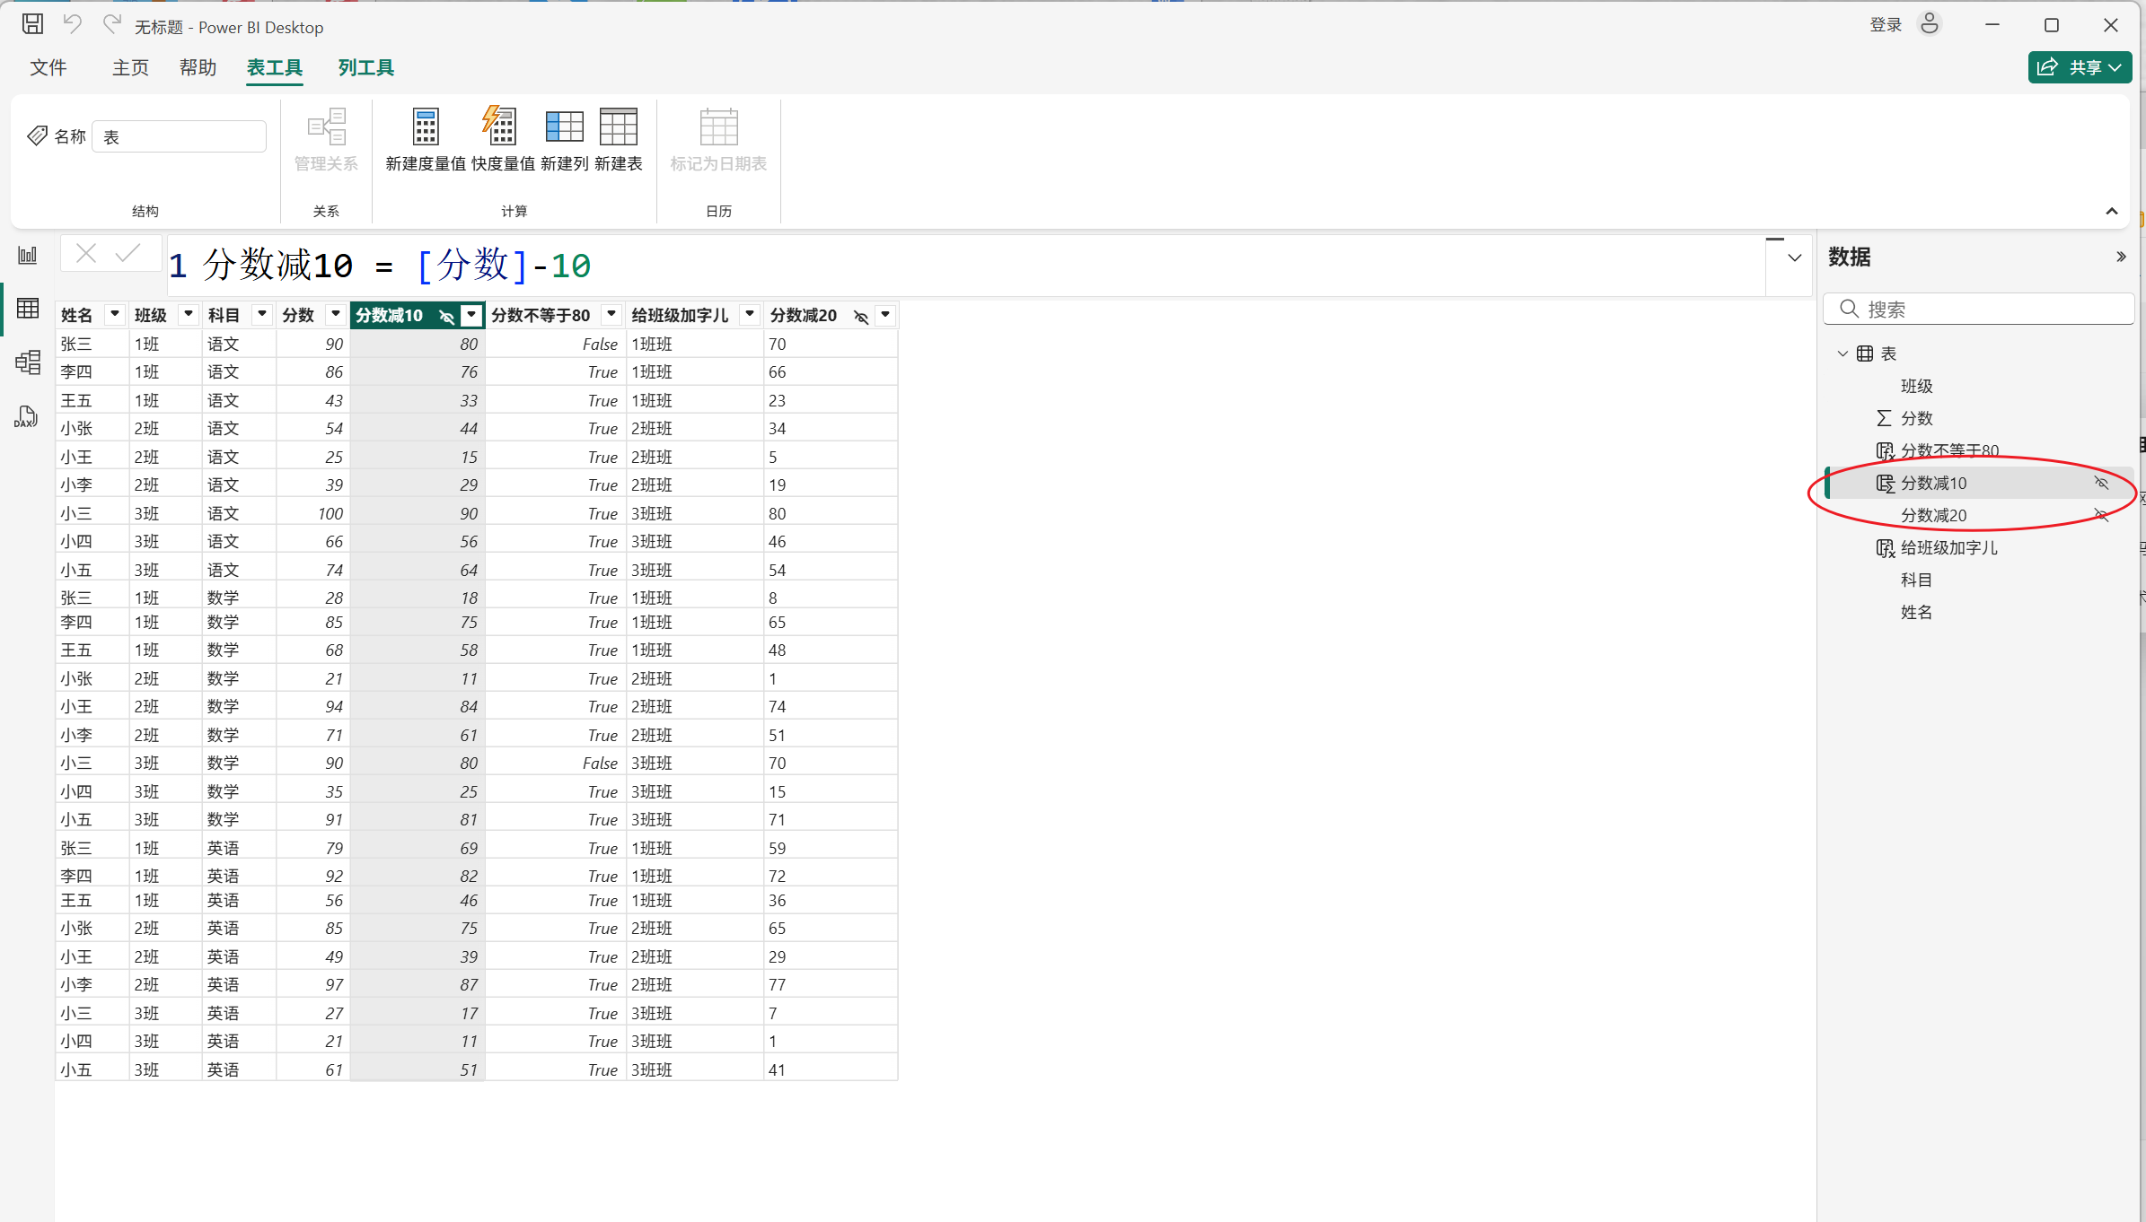Click the New Column (新建列) icon
This screenshot has height=1222, width=2146.
(x=564, y=127)
